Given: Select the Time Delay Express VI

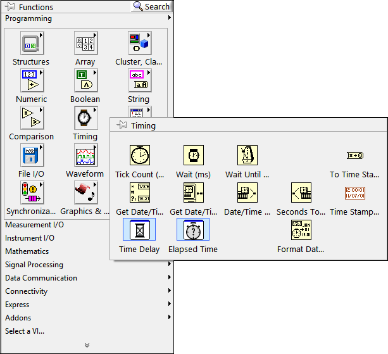Looking at the screenshot, I should pos(139,229).
